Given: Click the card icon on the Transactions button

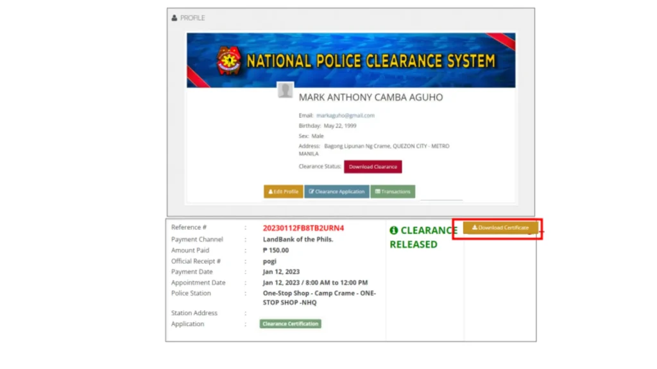Looking at the screenshot, I should [377, 191].
